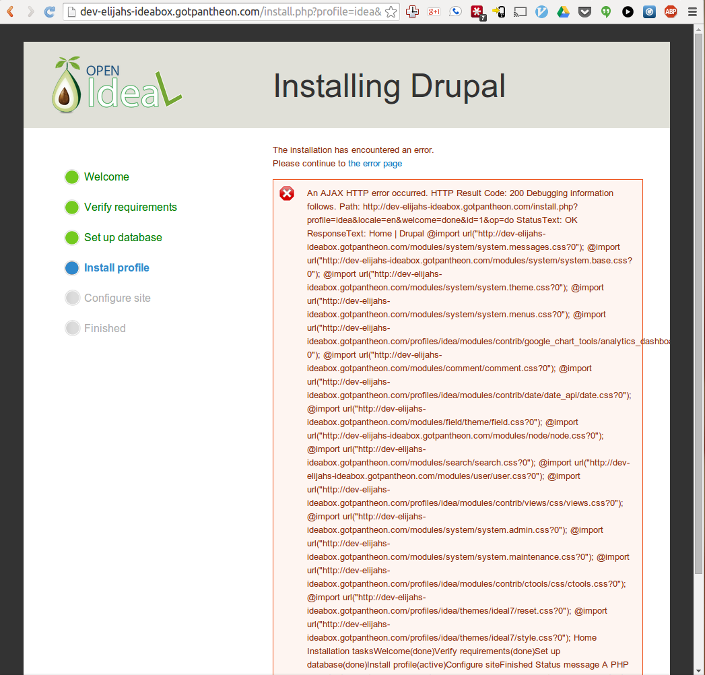Open the Adblock Plus extension
This screenshot has width=705, height=675.
click(671, 11)
